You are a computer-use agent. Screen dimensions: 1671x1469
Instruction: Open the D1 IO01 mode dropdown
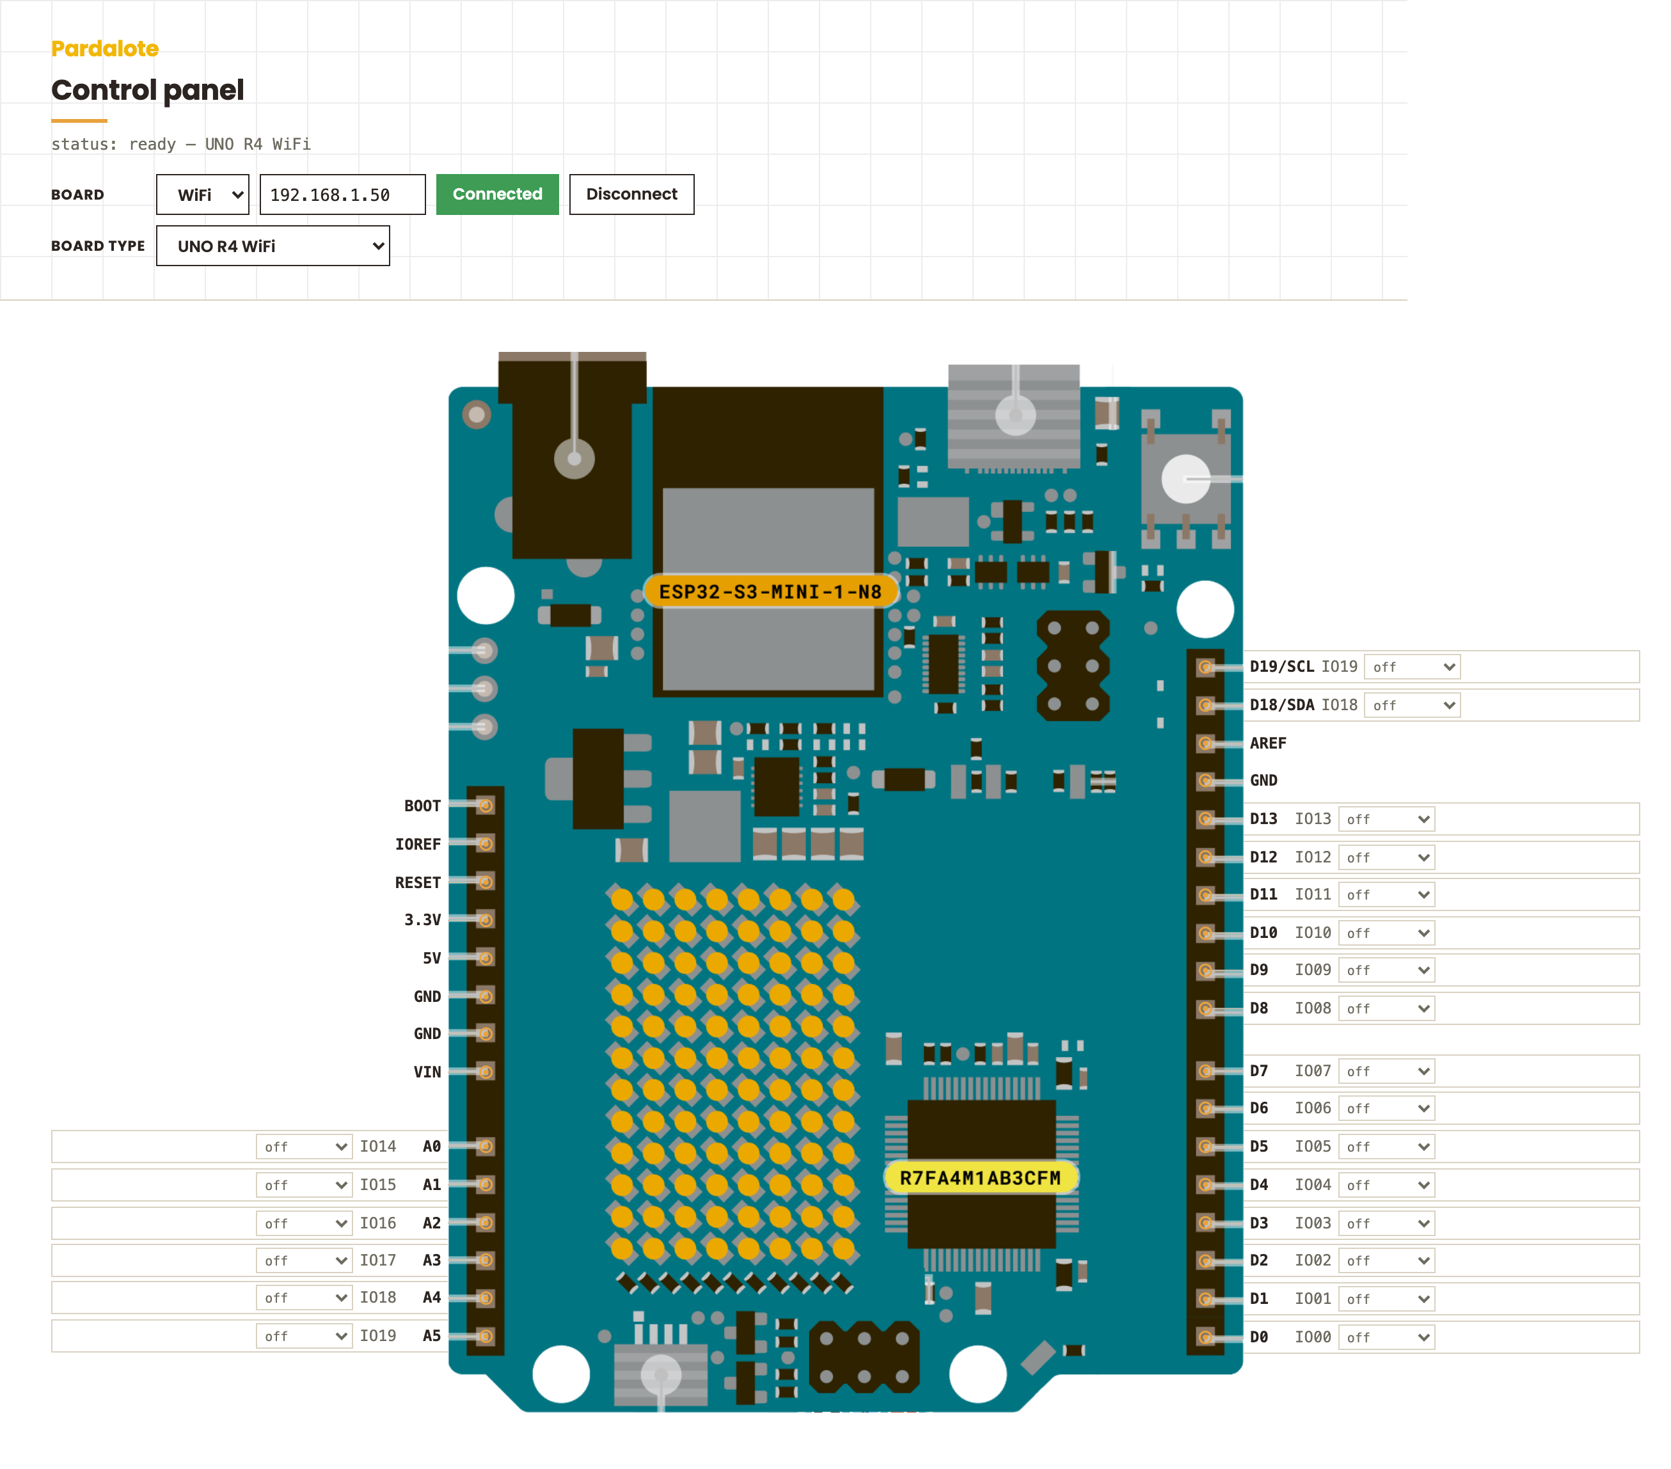(1386, 1299)
